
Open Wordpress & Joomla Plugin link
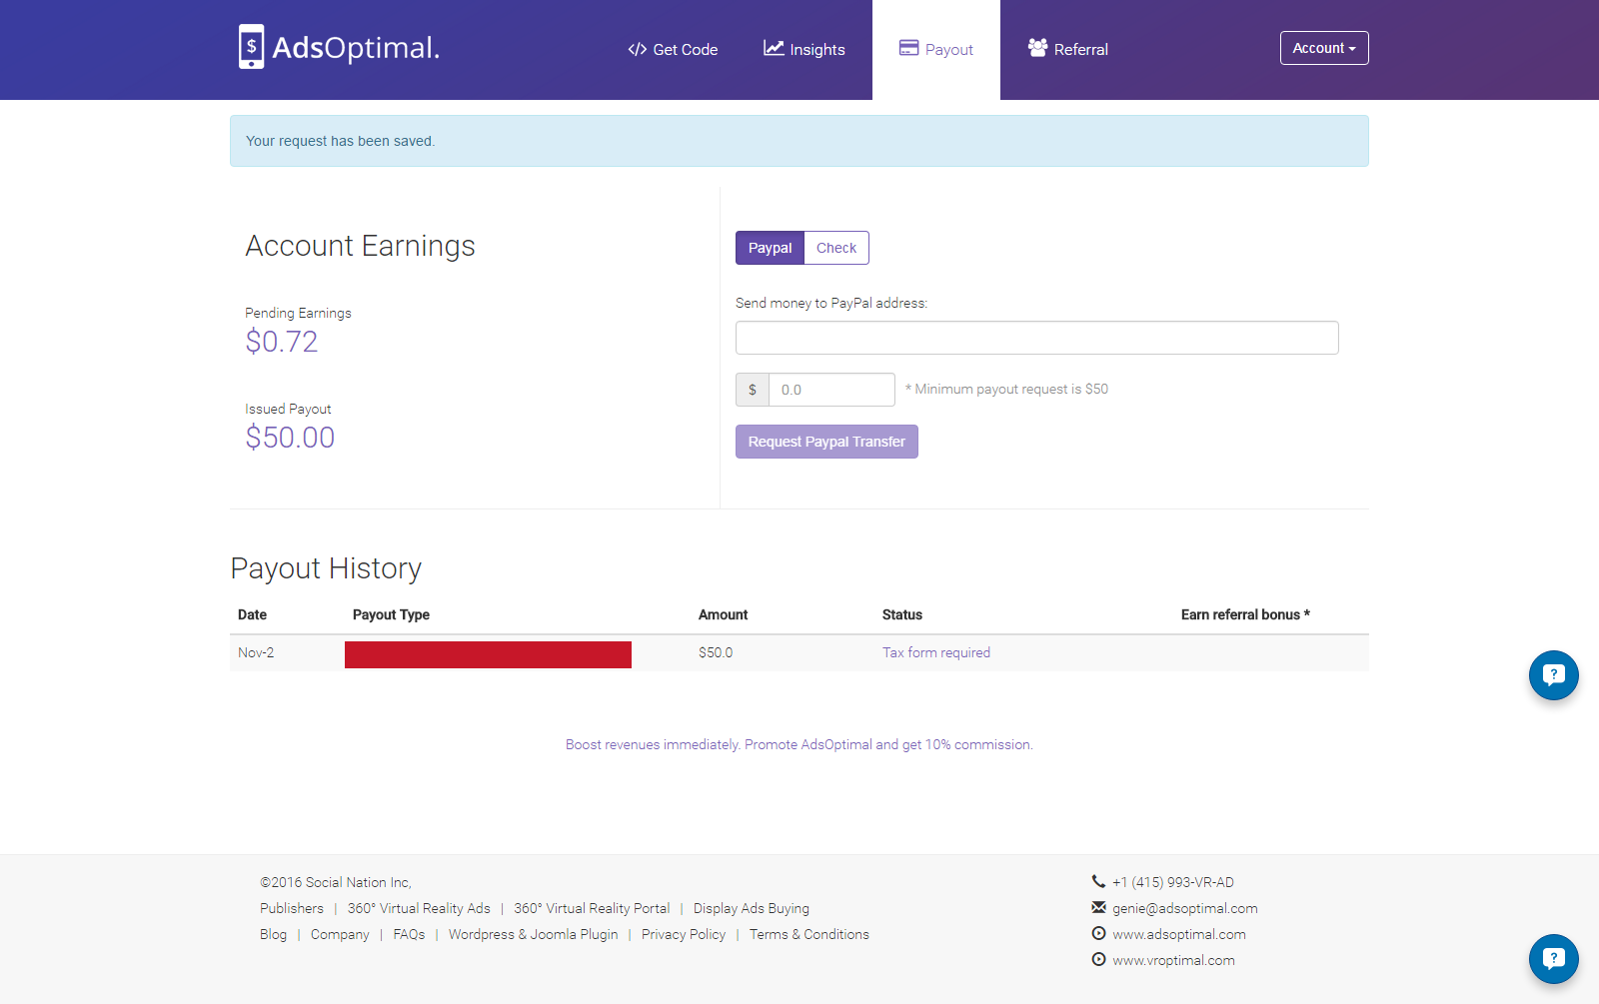[x=533, y=934]
